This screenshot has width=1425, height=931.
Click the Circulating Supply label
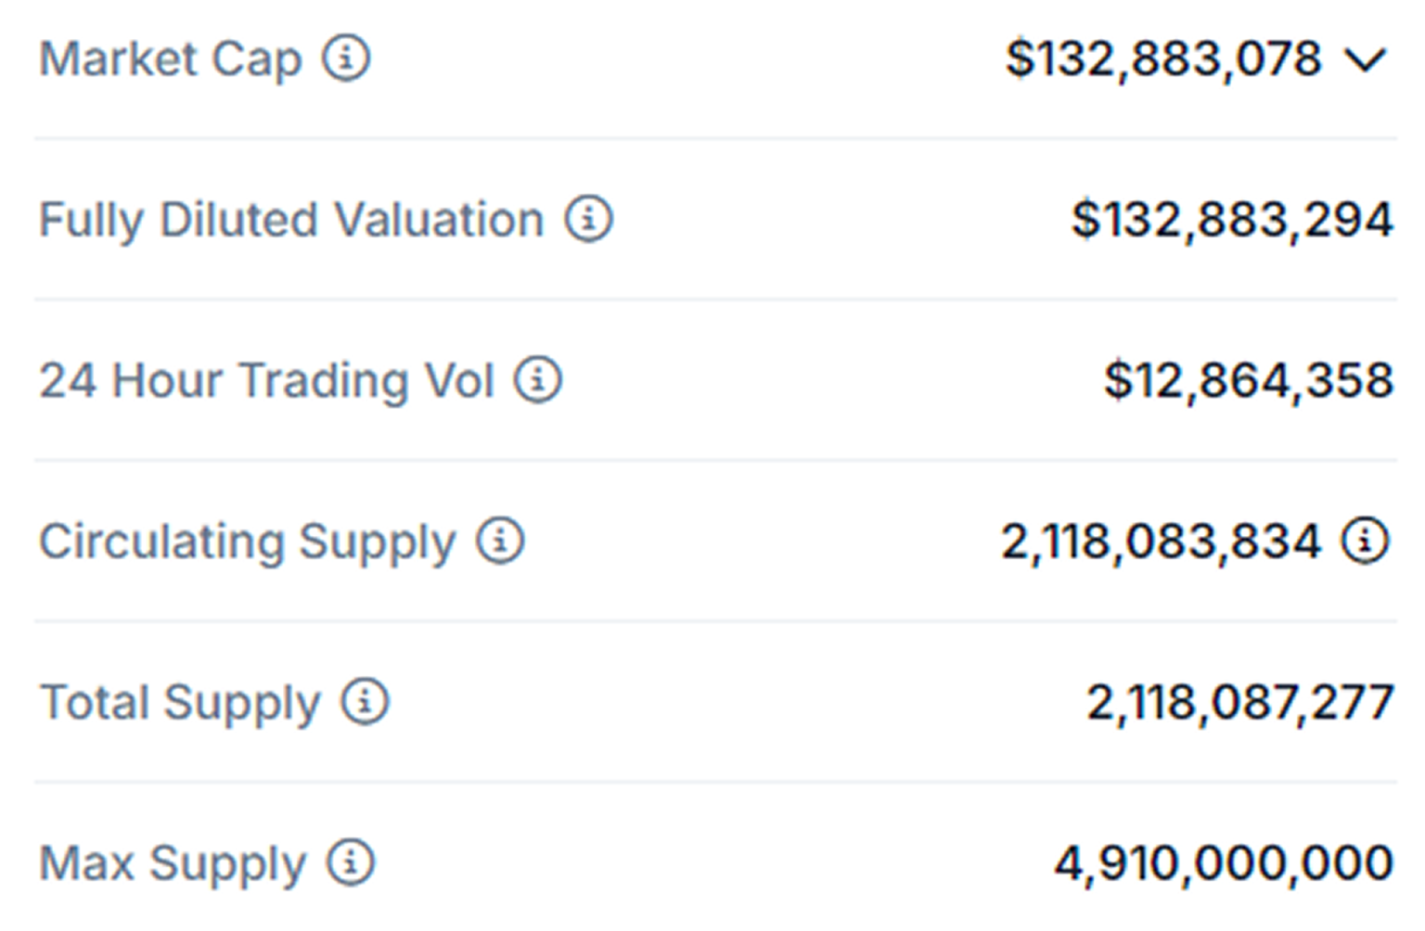click(x=248, y=542)
